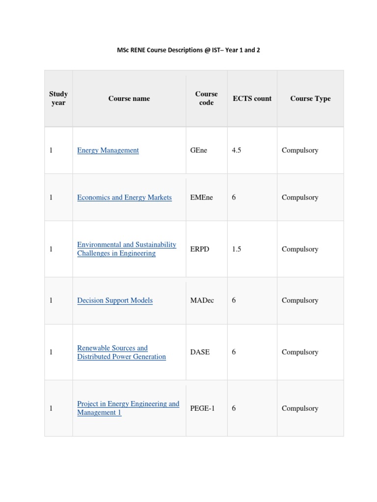Select the Course Type column header
Screen dimensions: 377x502
tap(310, 99)
